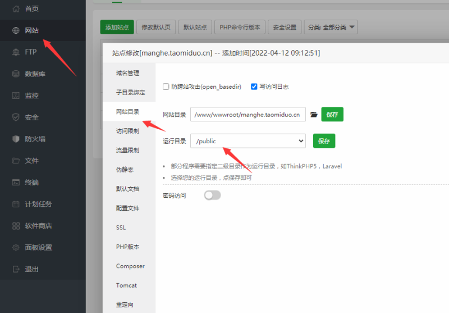The height and width of the screenshot is (313, 449).
Task: Click the PHP命令行版本 button
Action: click(240, 27)
